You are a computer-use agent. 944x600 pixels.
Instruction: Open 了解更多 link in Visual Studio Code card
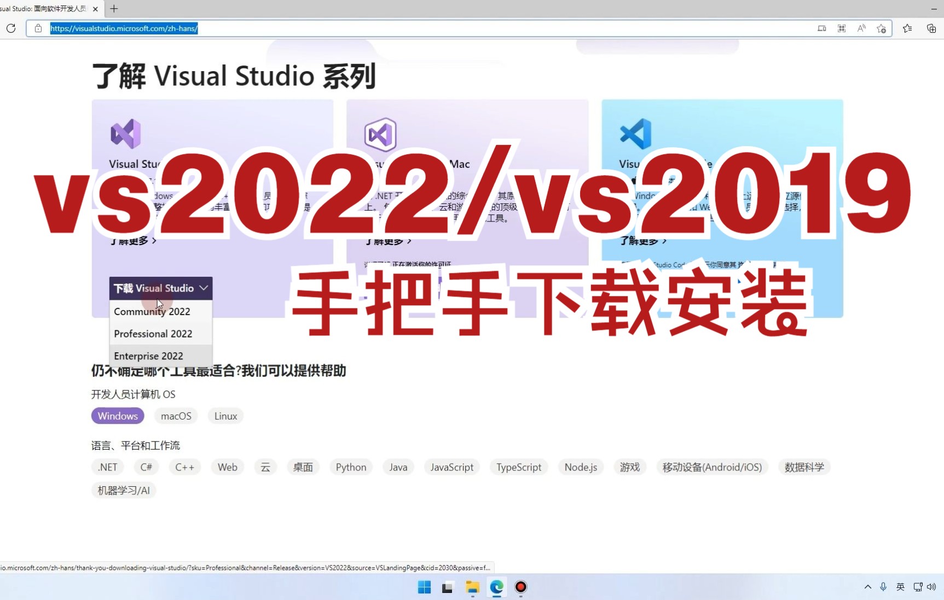point(643,241)
